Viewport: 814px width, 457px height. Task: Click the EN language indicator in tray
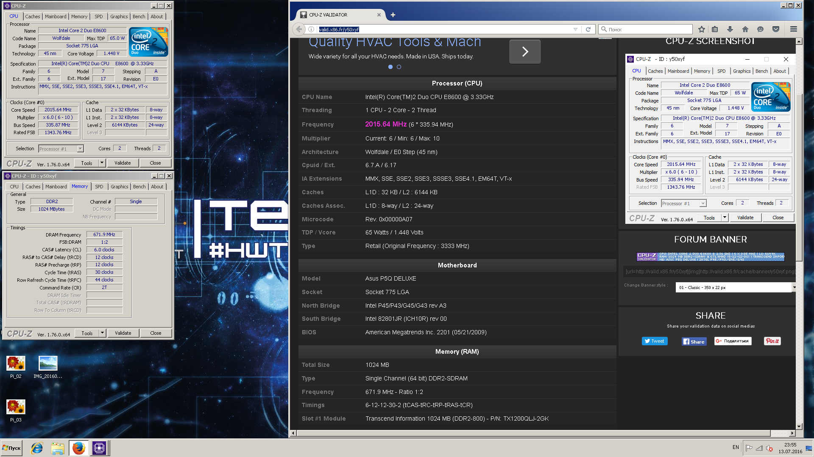click(736, 447)
